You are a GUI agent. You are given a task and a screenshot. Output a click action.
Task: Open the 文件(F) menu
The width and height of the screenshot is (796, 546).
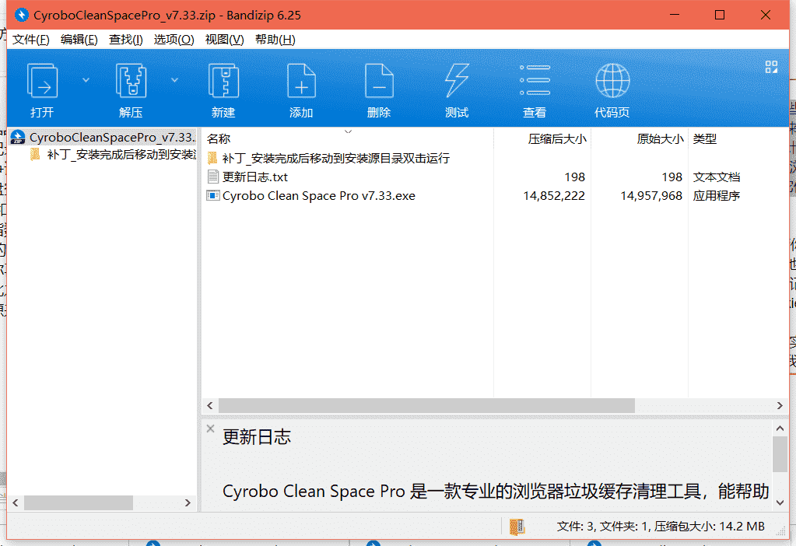(30, 40)
